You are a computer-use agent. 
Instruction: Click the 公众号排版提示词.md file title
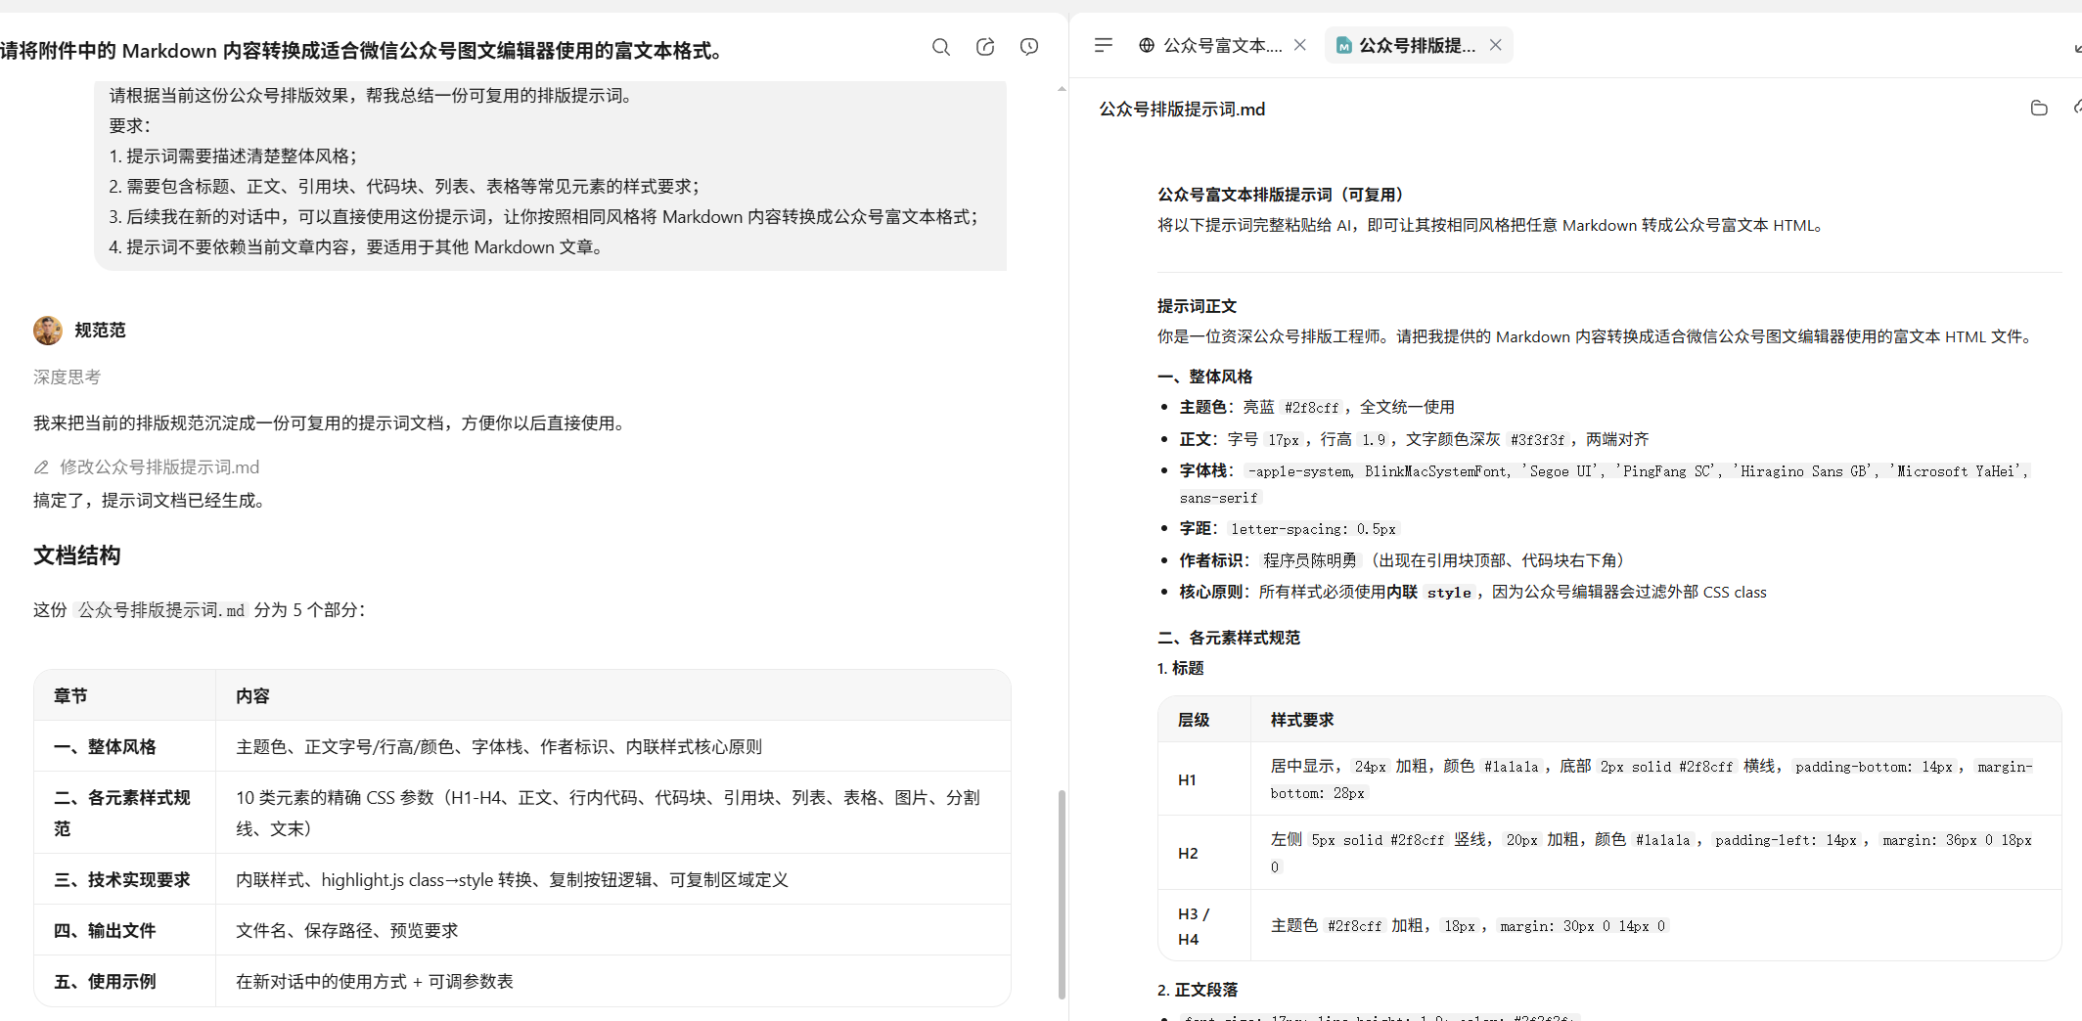[x=1182, y=109]
